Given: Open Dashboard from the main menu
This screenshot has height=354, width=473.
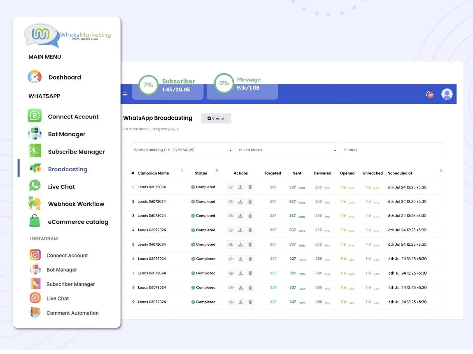Looking at the screenshot, I should [x=64, y=77].
